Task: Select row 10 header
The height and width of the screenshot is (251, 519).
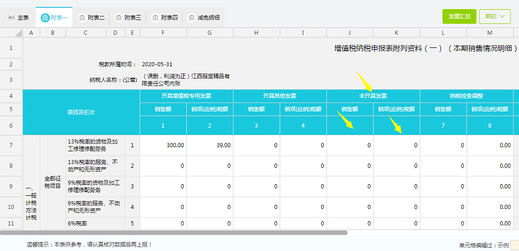Action: click(11, 207)
